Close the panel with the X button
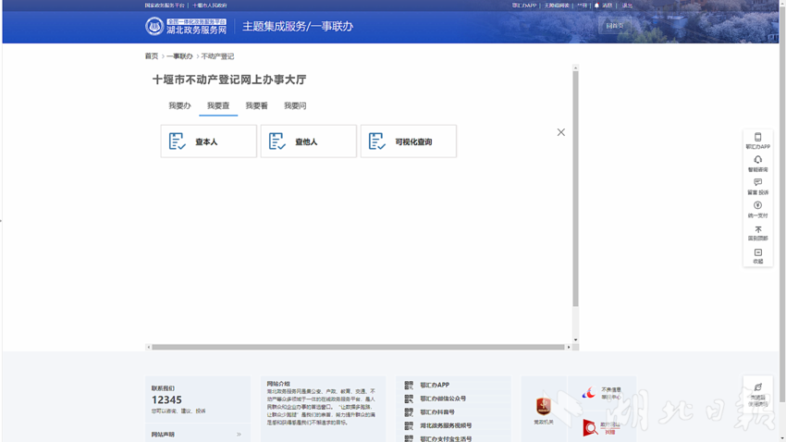786x442 pixels. tap(560, 132)
